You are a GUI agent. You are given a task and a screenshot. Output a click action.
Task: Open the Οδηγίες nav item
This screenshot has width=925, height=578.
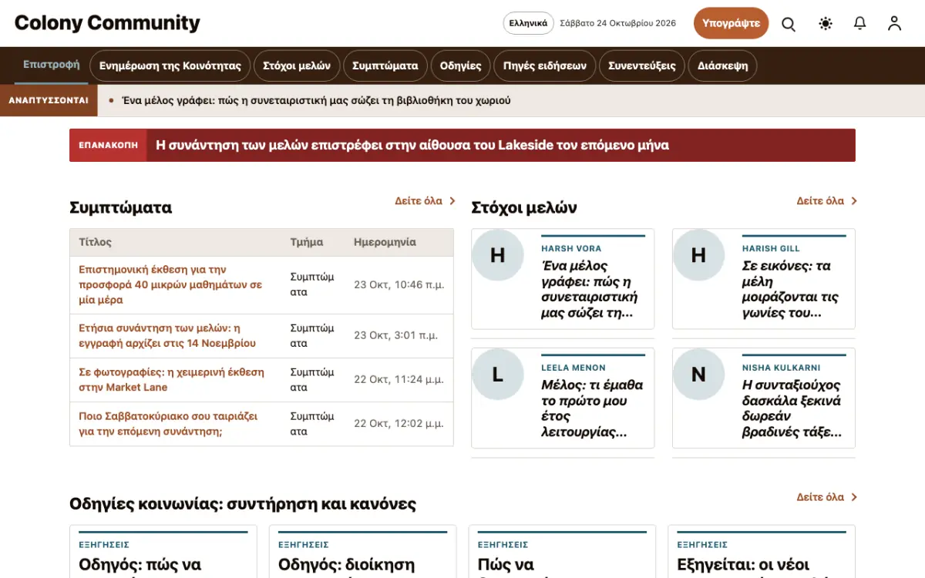461,66
